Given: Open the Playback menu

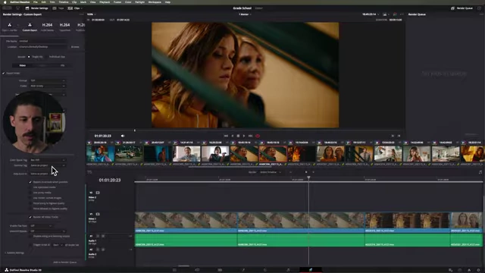Looking at the screenshot, I should (105, 2).
